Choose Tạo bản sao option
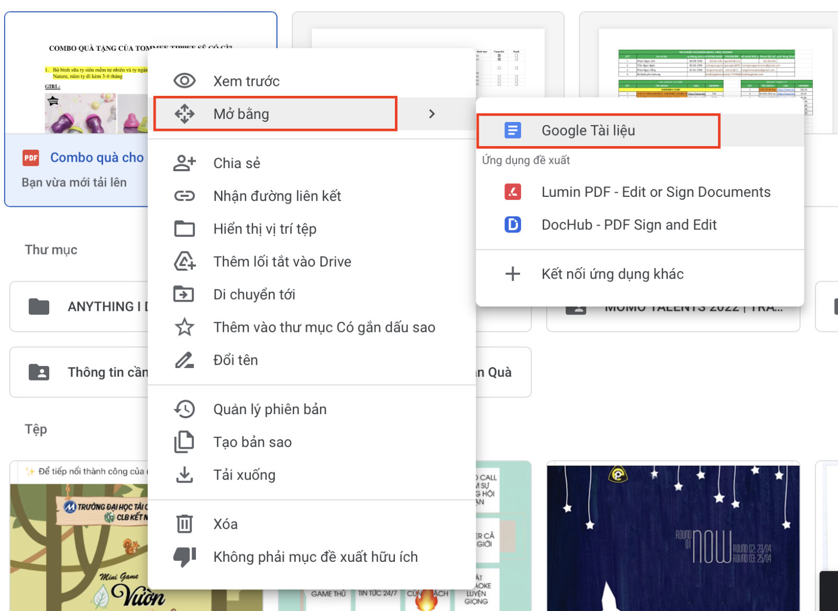838x611 pixels. (x=312, y=442)
